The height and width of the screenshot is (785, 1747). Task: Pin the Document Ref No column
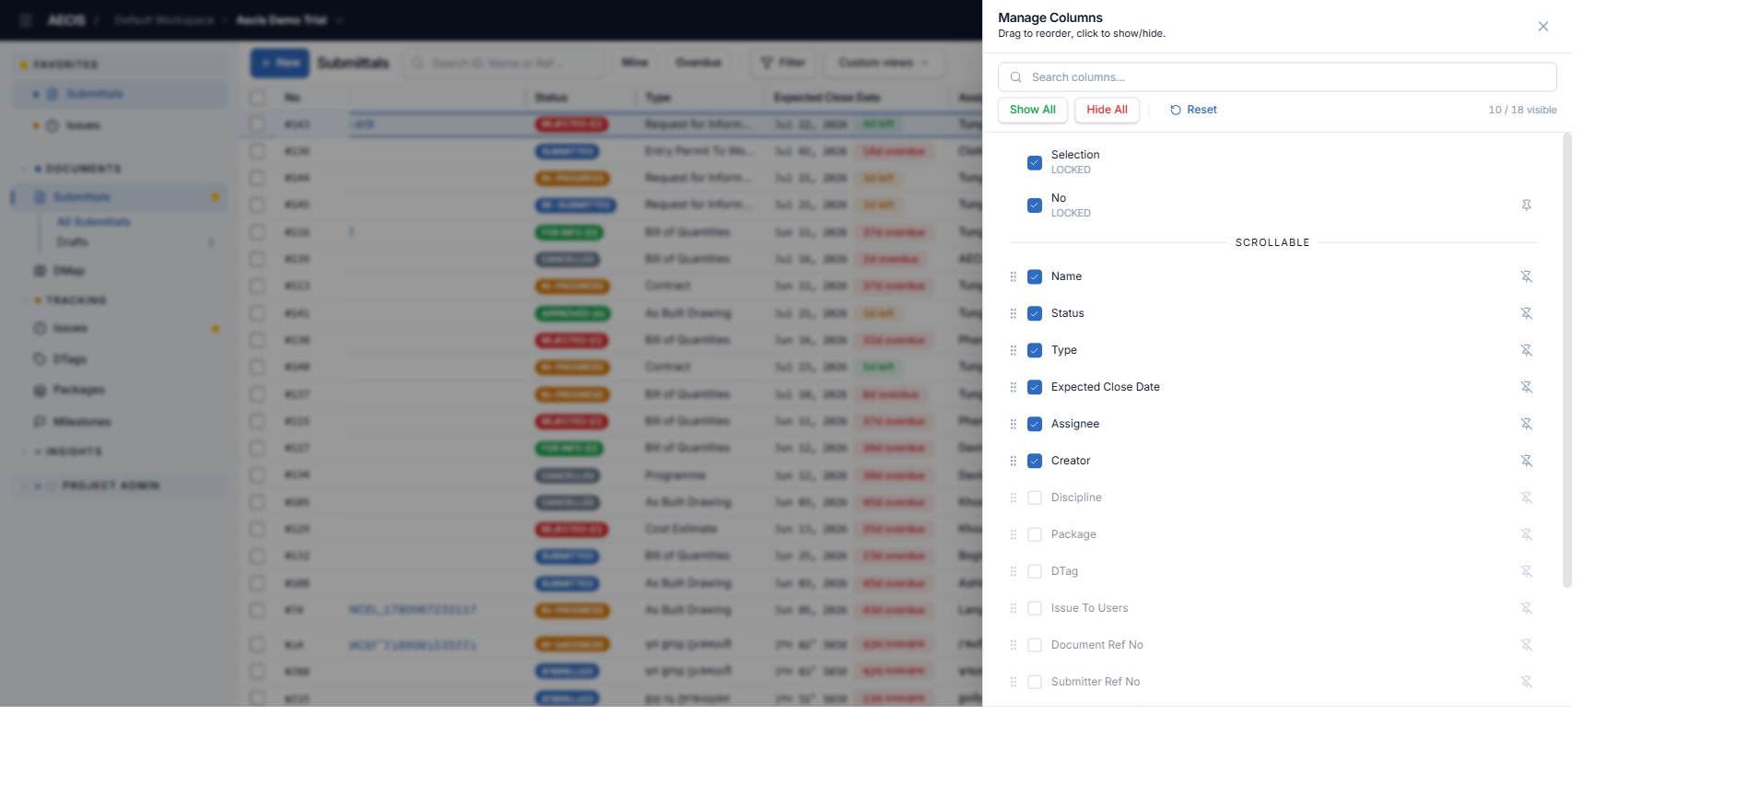(1526, 645)
